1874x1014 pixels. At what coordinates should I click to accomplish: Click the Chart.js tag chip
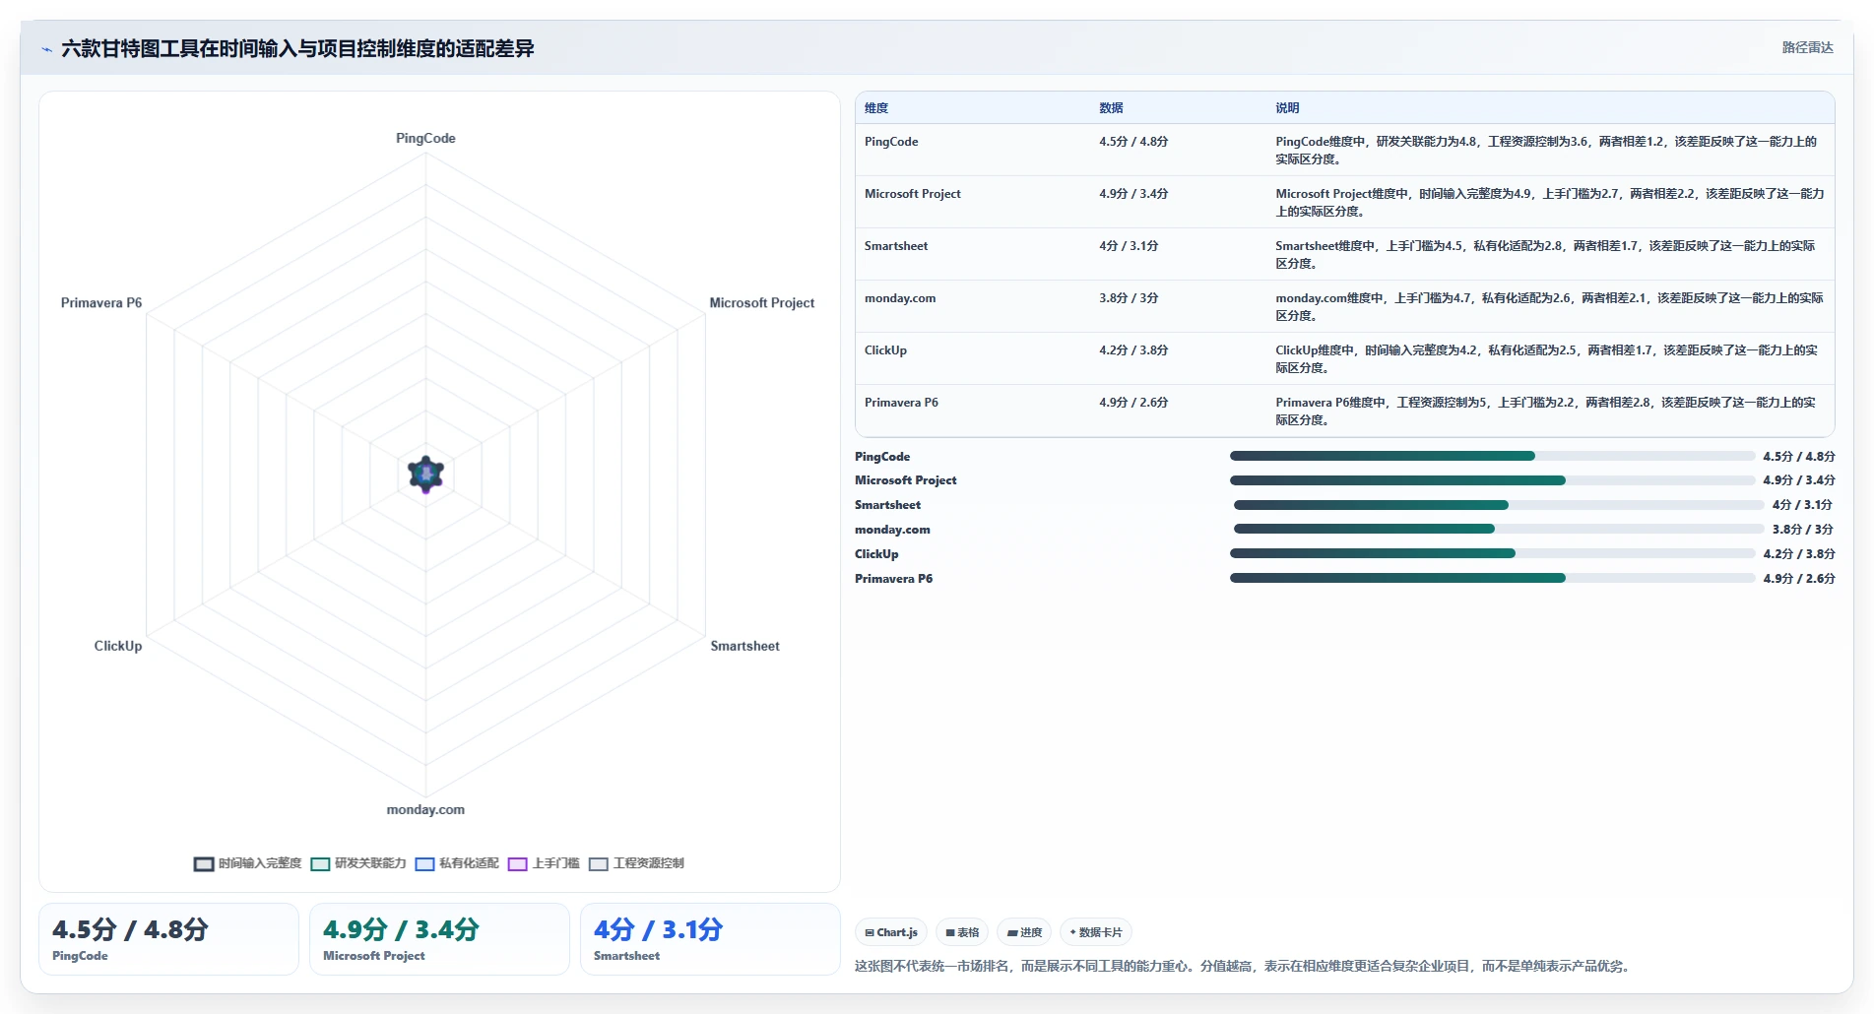pos(891,932)
